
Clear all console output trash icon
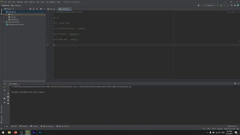8,103
